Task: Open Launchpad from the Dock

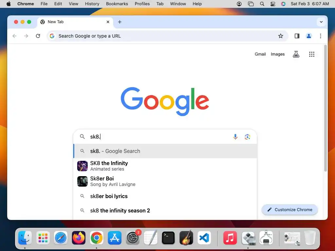Action: (x=43, y=238)
